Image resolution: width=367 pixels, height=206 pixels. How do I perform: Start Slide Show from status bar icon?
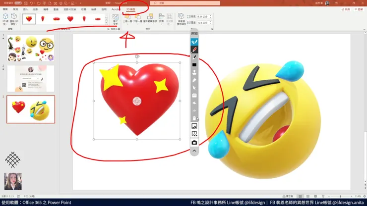point(323,196)
